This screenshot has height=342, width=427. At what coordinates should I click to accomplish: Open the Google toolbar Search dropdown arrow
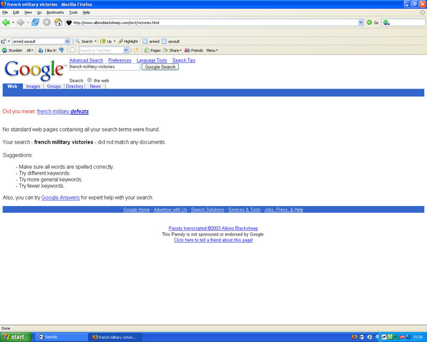coord(96,41)
